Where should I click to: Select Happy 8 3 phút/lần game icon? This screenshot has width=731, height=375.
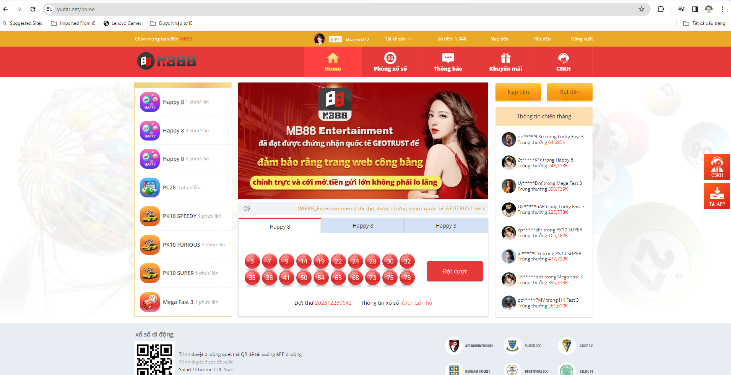click(x=150, y=131)
